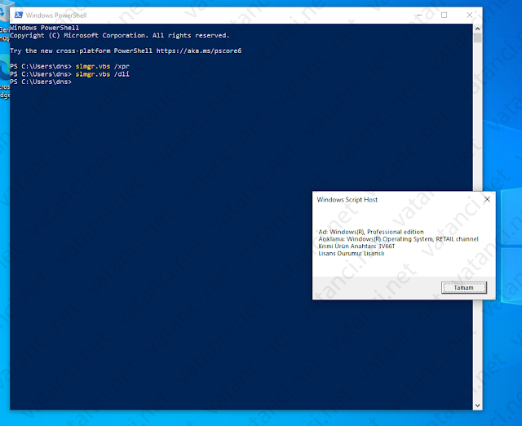Click the 'slmgr.vbs /xpr' command line
Screen dimensions: 522x426
[69, 66]
